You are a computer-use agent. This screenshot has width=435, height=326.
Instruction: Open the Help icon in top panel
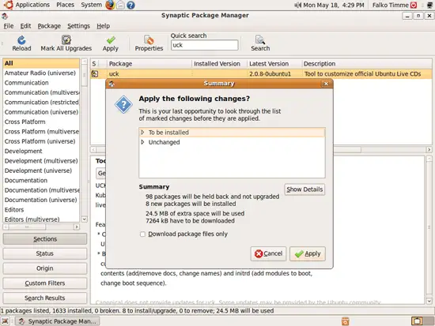point(130,5)
